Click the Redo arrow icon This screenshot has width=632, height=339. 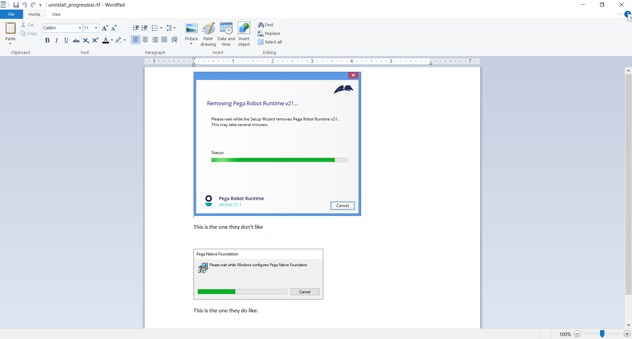(x=33, y=5)
